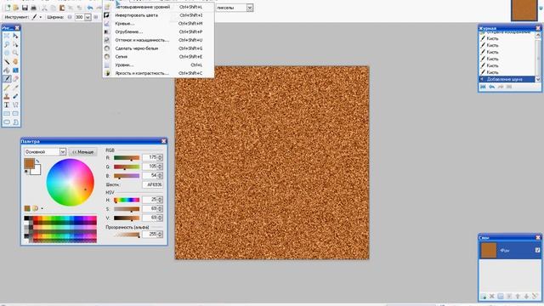Open layer properties icon
The height and width of the screenshot is (306, 544).
click(535, 297)
